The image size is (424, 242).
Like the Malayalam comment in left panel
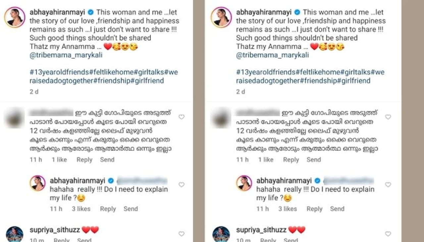point(181,117)
